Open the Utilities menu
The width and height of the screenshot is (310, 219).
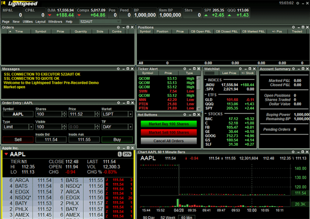pos(27,22)
